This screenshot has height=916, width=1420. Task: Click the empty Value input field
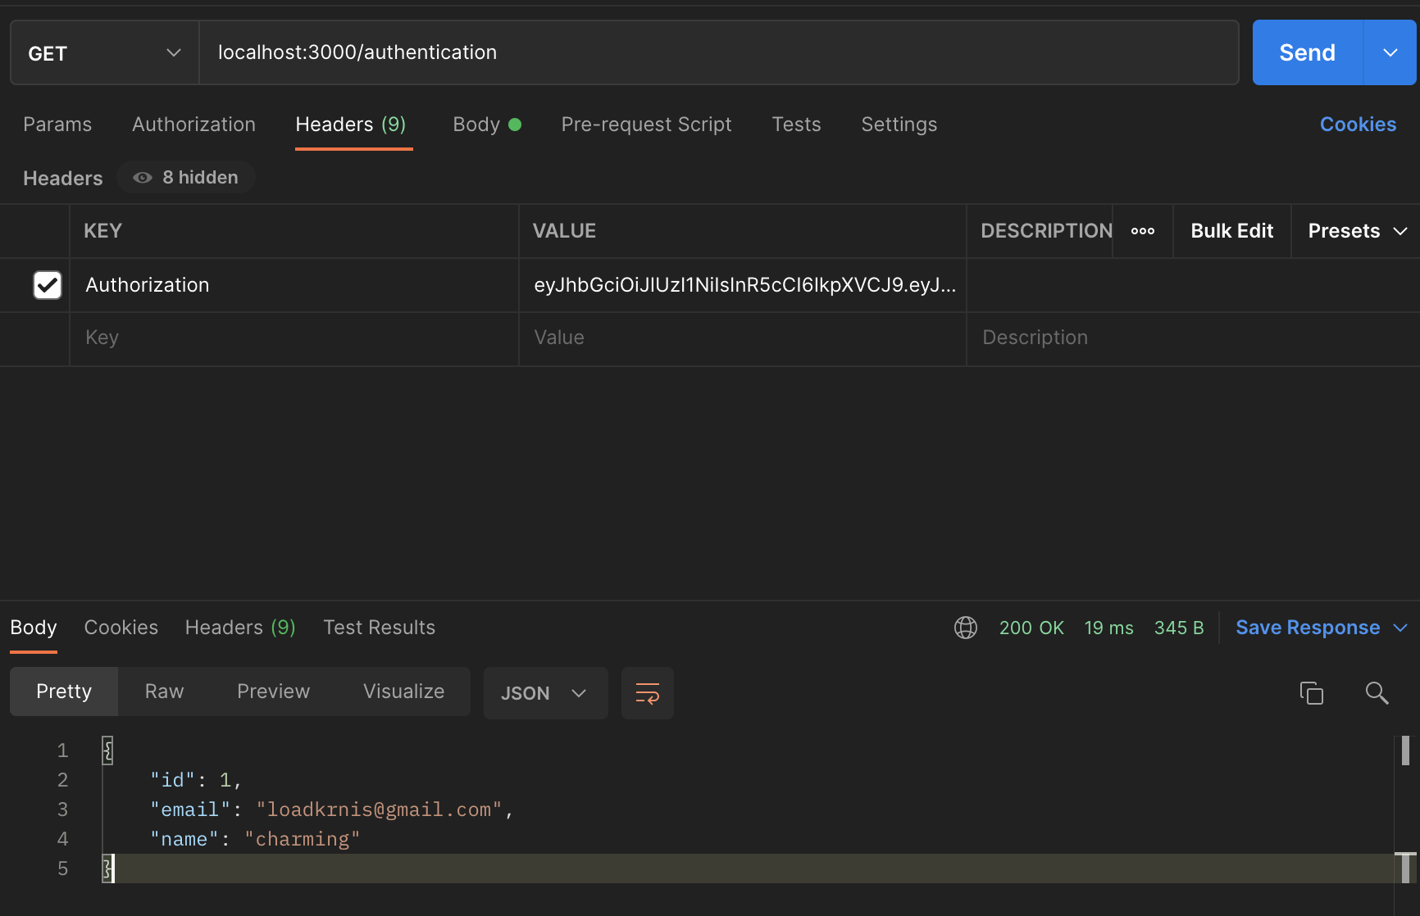[x=743, y=338]
